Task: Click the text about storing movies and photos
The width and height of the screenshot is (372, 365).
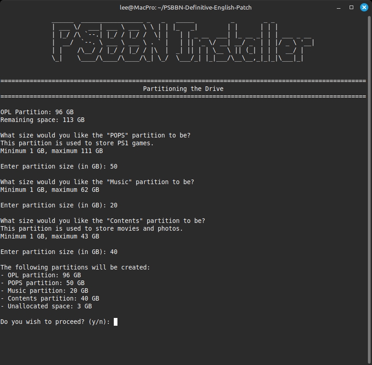Action: point(91,228)
